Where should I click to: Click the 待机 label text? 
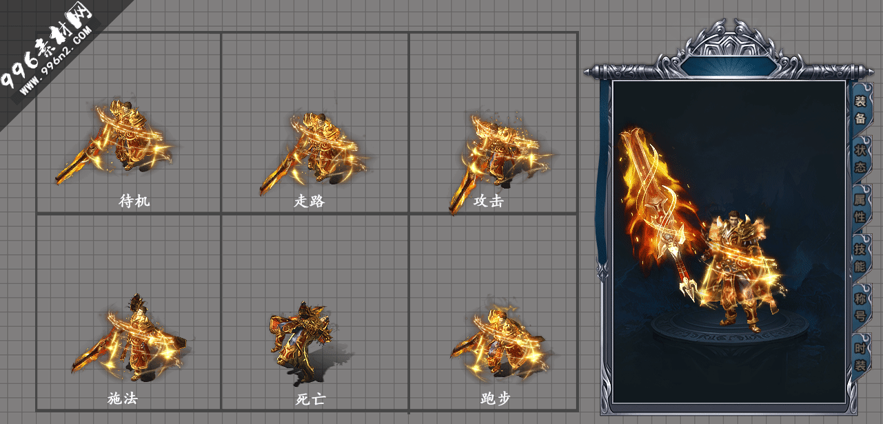pos(134,201)
